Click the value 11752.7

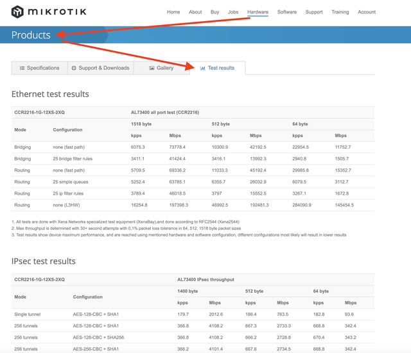(343, 147)
